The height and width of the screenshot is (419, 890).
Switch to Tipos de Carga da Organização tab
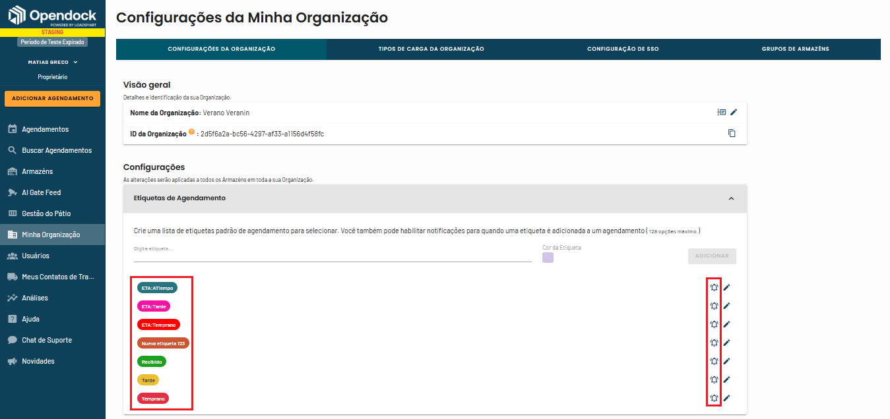tap(431, 49)
